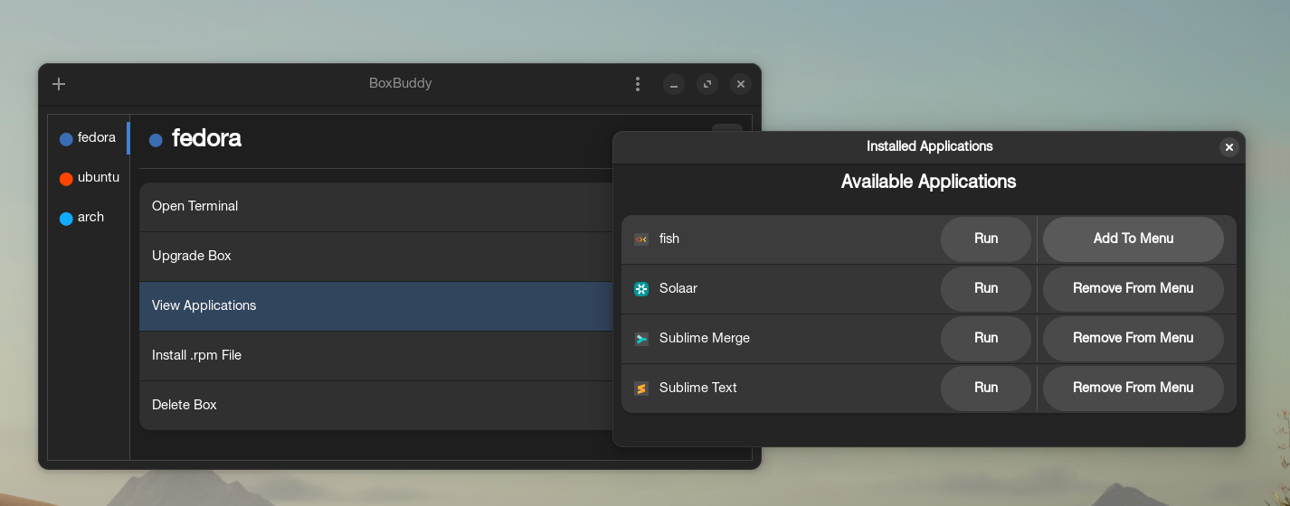Click the large fedora heading text
1290x506 pixels.
tap(207, 139)
